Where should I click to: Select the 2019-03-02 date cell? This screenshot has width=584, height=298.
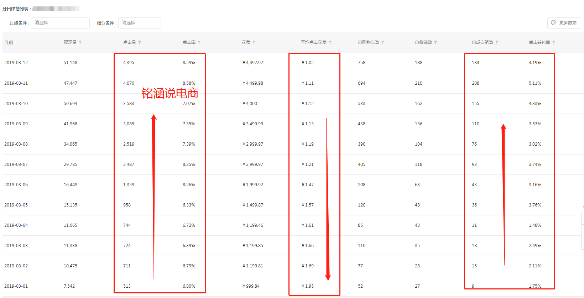coord(16,266)
